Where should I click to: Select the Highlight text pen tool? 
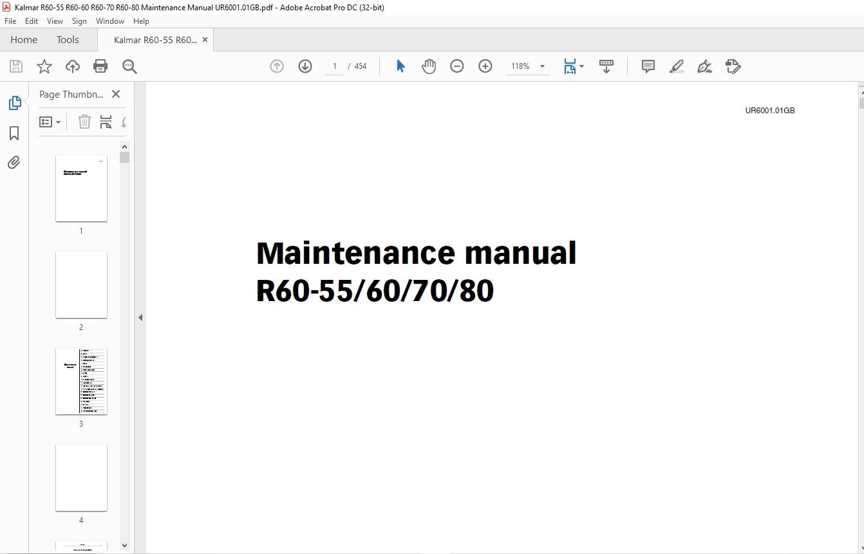coord(677,66)
